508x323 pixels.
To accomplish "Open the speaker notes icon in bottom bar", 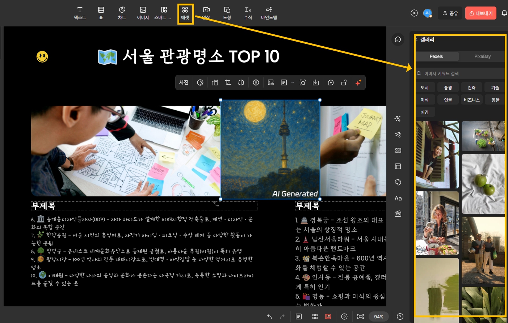I will point(299,316).
